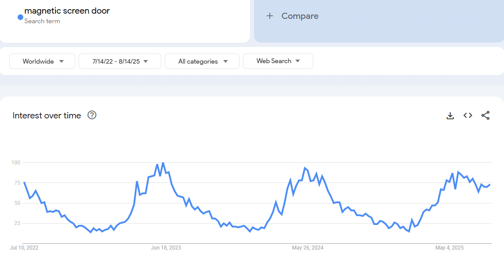Image resolution: width=504 pixels, height=264 pixels.
Task: Click the Jul 10, 2022 axis label
Action: tap(24, 248)
